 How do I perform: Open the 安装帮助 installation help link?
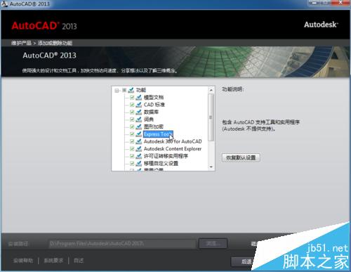tap(23, 261)
